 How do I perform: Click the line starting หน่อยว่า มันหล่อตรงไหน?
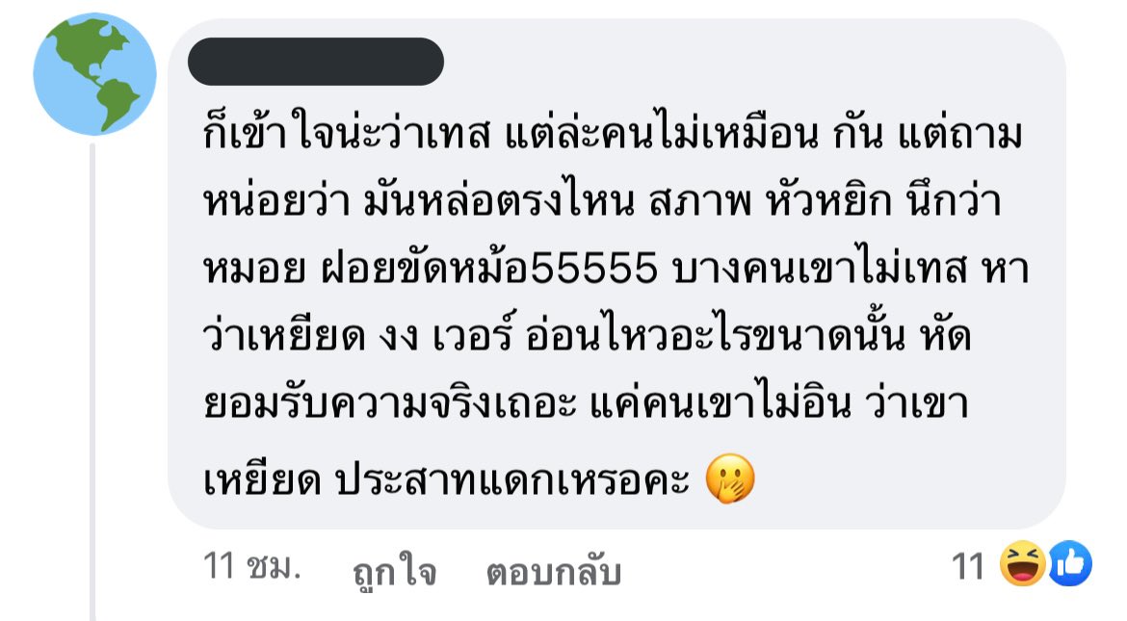click(602, 200)
